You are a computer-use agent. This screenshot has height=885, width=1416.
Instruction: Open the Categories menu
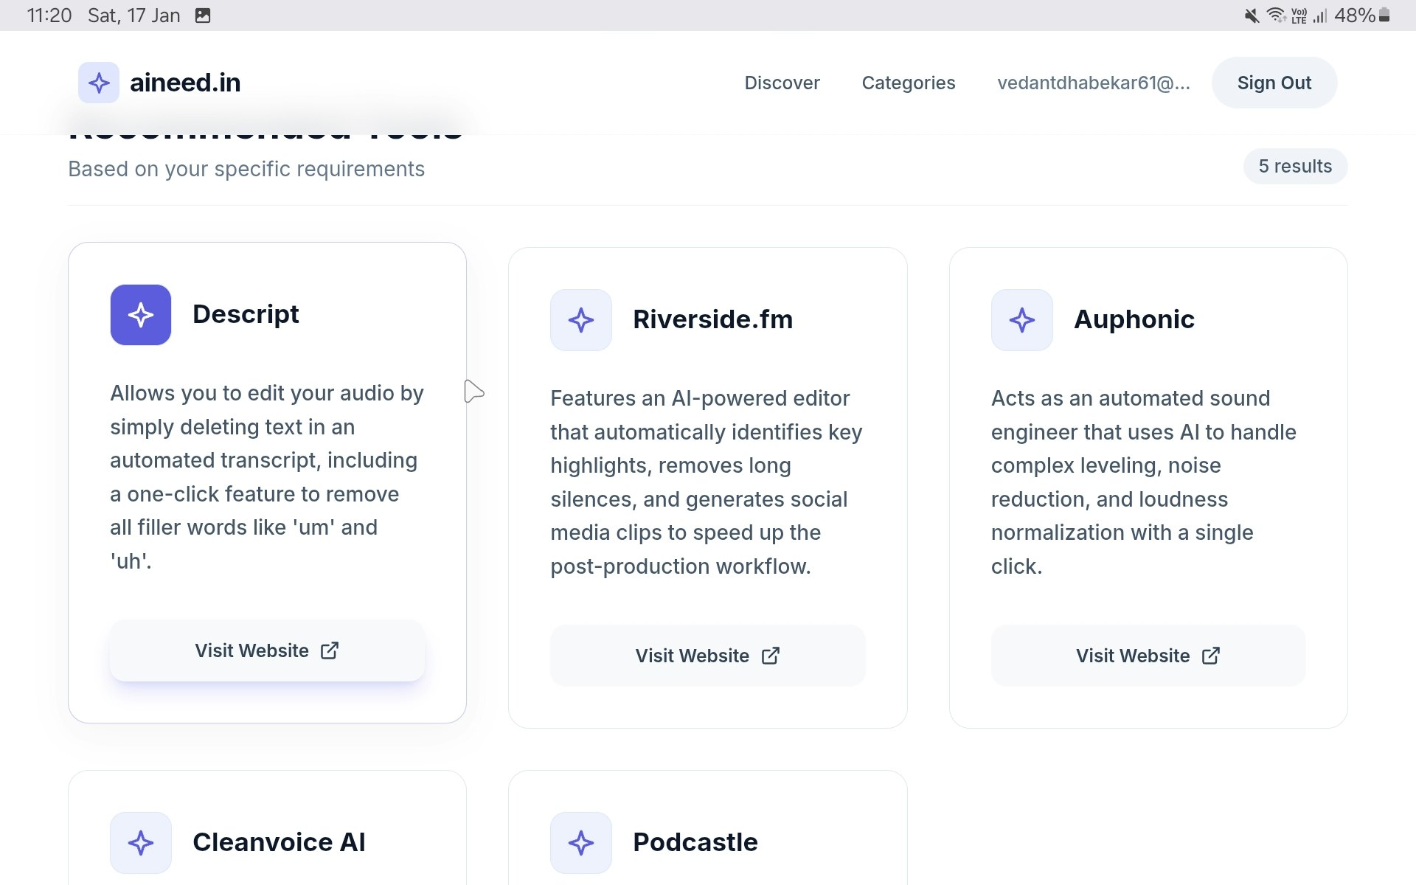(909, 83)
